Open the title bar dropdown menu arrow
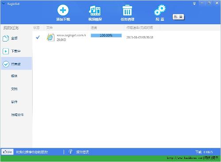The image size is (221, 162). click(x=194, y=4)
